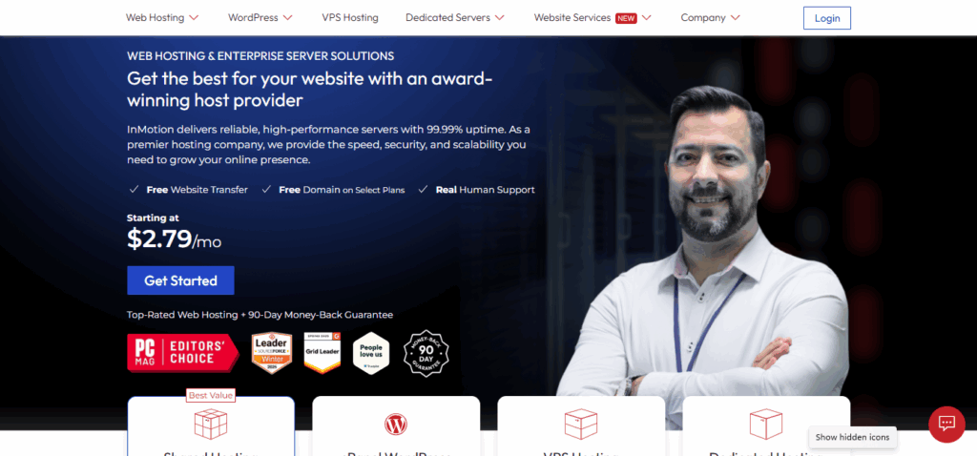Viewport: 977px width, 456px height.
Task: Click the Dedicated Hosting cube icon
Action: coord(766,424)
